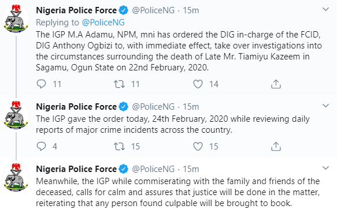This screenshot has height=213, width=337.
Task: Open the first tweet's police crest avatar
Action: coord(16,19)
